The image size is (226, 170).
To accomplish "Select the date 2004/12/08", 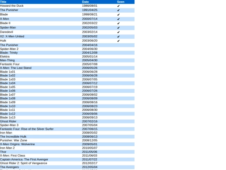I will click(x=90, y=53).
